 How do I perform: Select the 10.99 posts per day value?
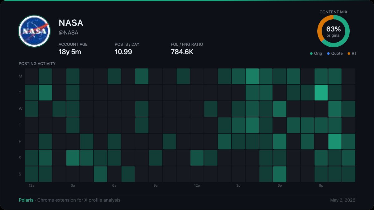123,52
